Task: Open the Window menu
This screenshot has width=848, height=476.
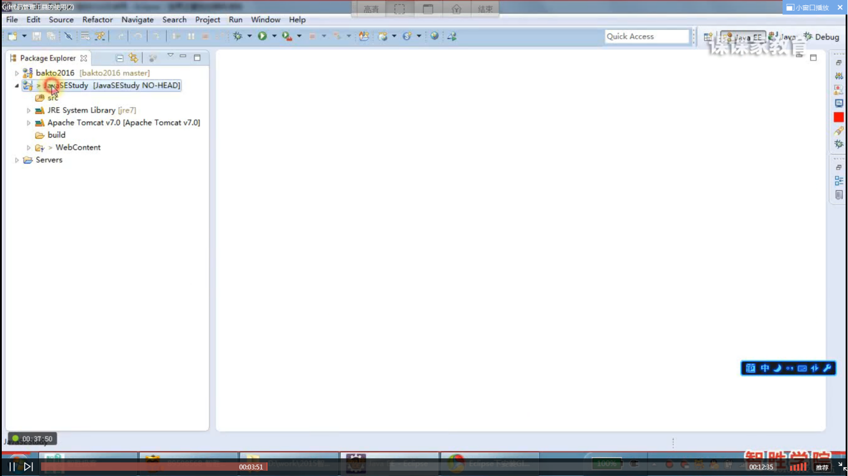Action: point(266,19)
